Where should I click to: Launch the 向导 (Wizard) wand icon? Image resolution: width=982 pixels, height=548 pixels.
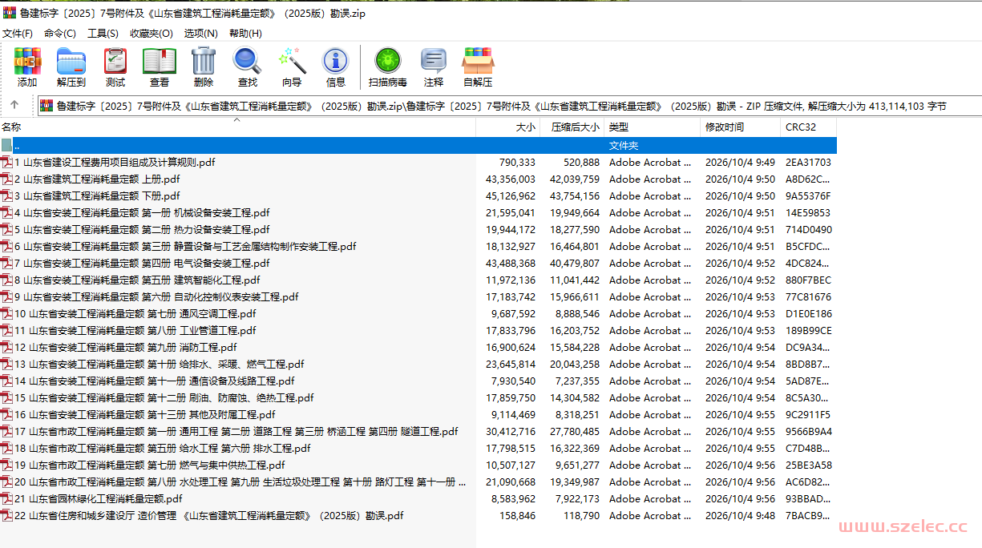coord(292,67)
